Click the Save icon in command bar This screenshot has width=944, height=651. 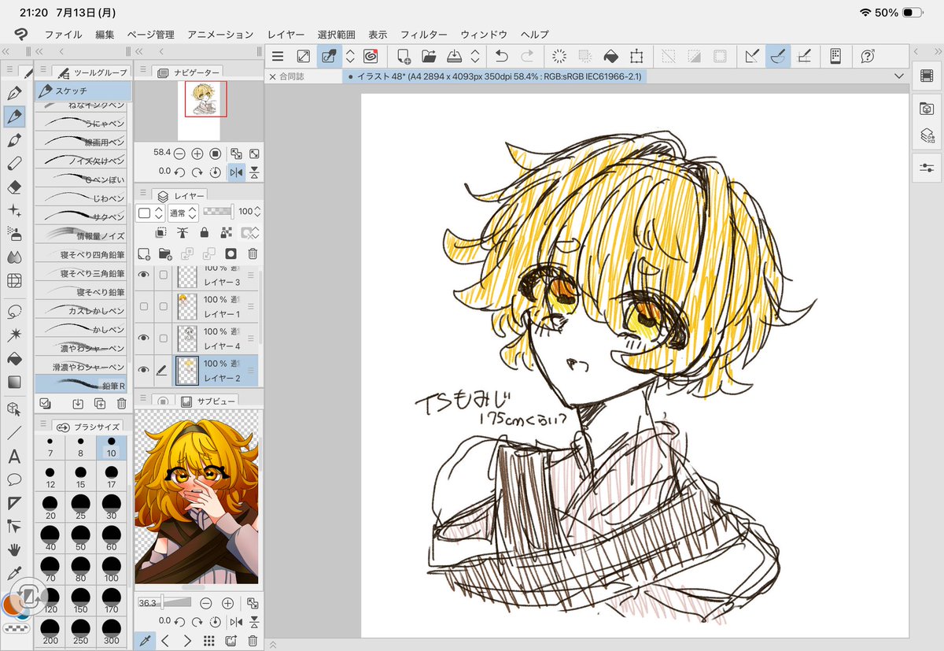coord(453,56)
